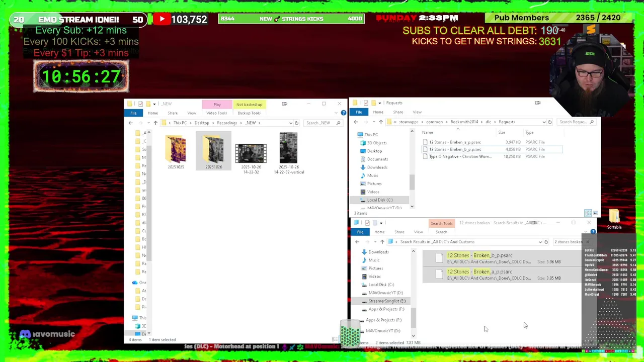The image size is (644, 362).
Task: Click Rocksmith2014 in Requests breadcrumb
Action: (464, 122)
